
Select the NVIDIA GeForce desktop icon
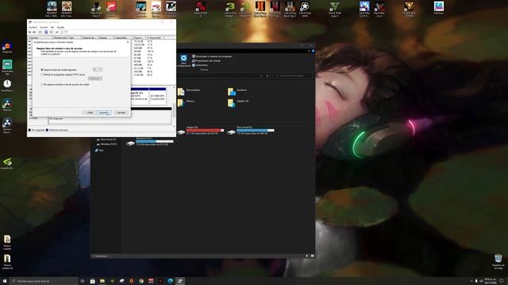coord(7,164)
